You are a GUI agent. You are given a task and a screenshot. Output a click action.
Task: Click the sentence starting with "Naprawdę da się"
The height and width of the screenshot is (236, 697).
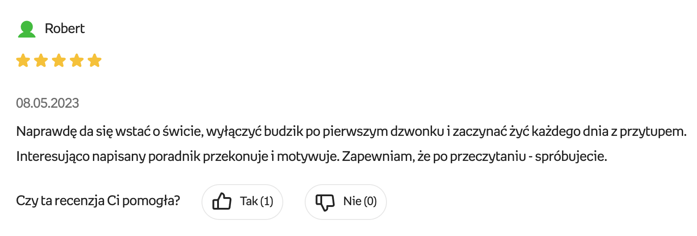(351, 132)
